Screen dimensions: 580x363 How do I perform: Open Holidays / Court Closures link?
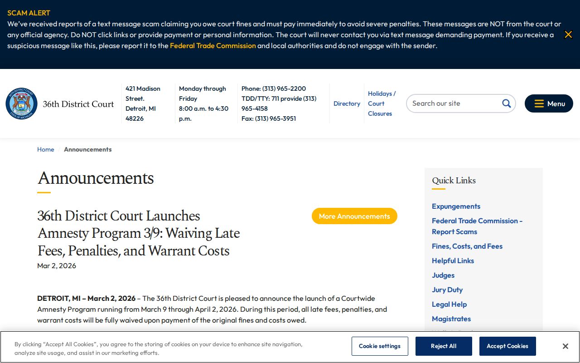382,103
